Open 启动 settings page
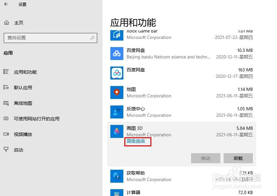Screen dimensions: 277x196 [18, 150]
